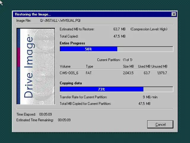The width and height of the screenshot is (190, 143).
Task: Select the C:MS-DOS_6 volume entry
Action: [69, 73]
